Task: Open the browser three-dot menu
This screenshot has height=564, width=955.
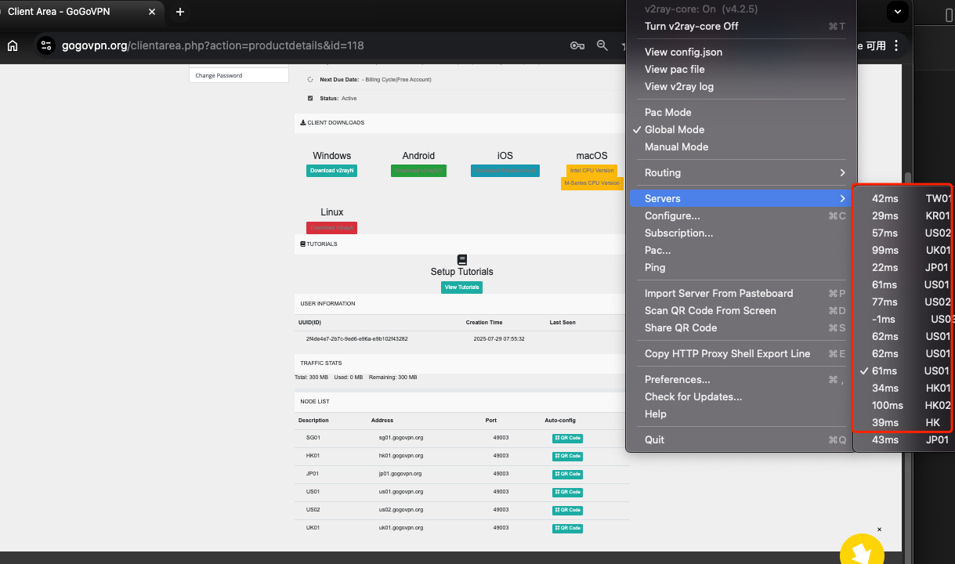Action: pos(896,45)
